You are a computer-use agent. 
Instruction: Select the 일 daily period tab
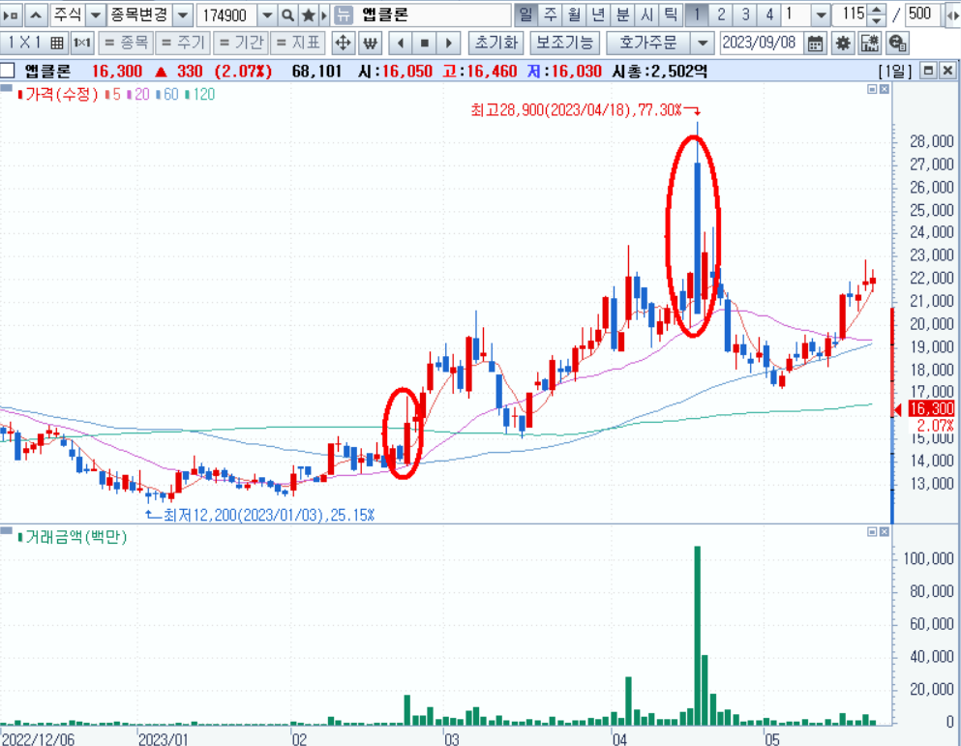click(x=526, y=15)
